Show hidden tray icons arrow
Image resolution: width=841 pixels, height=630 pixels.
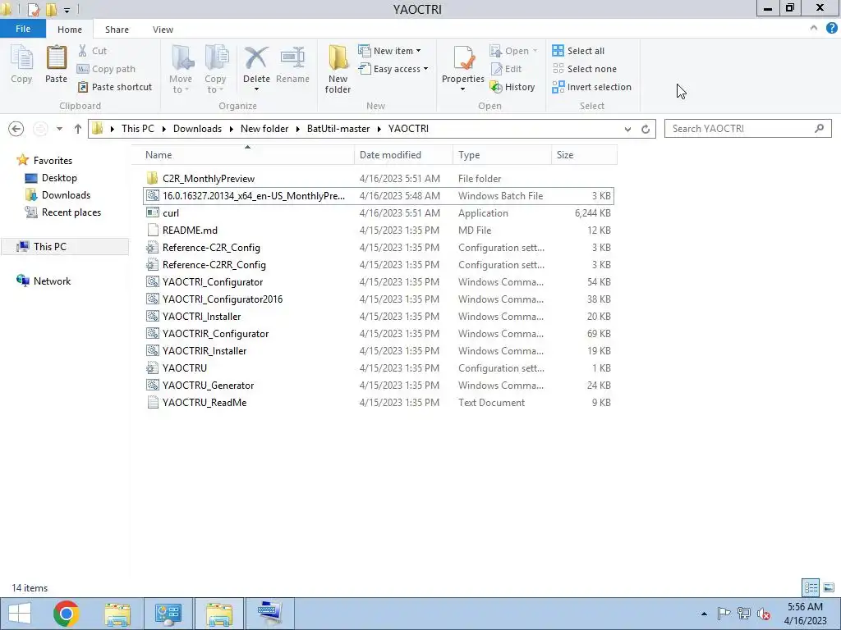[704, 614]
